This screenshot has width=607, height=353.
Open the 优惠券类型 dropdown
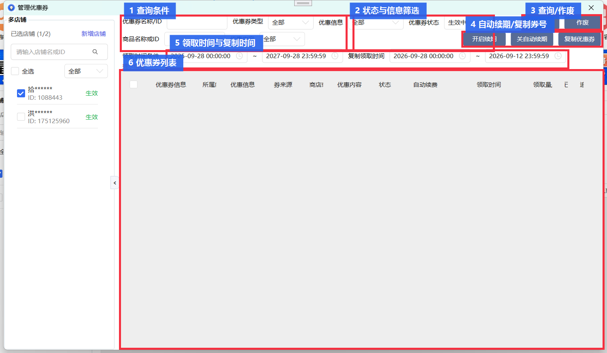291,23
